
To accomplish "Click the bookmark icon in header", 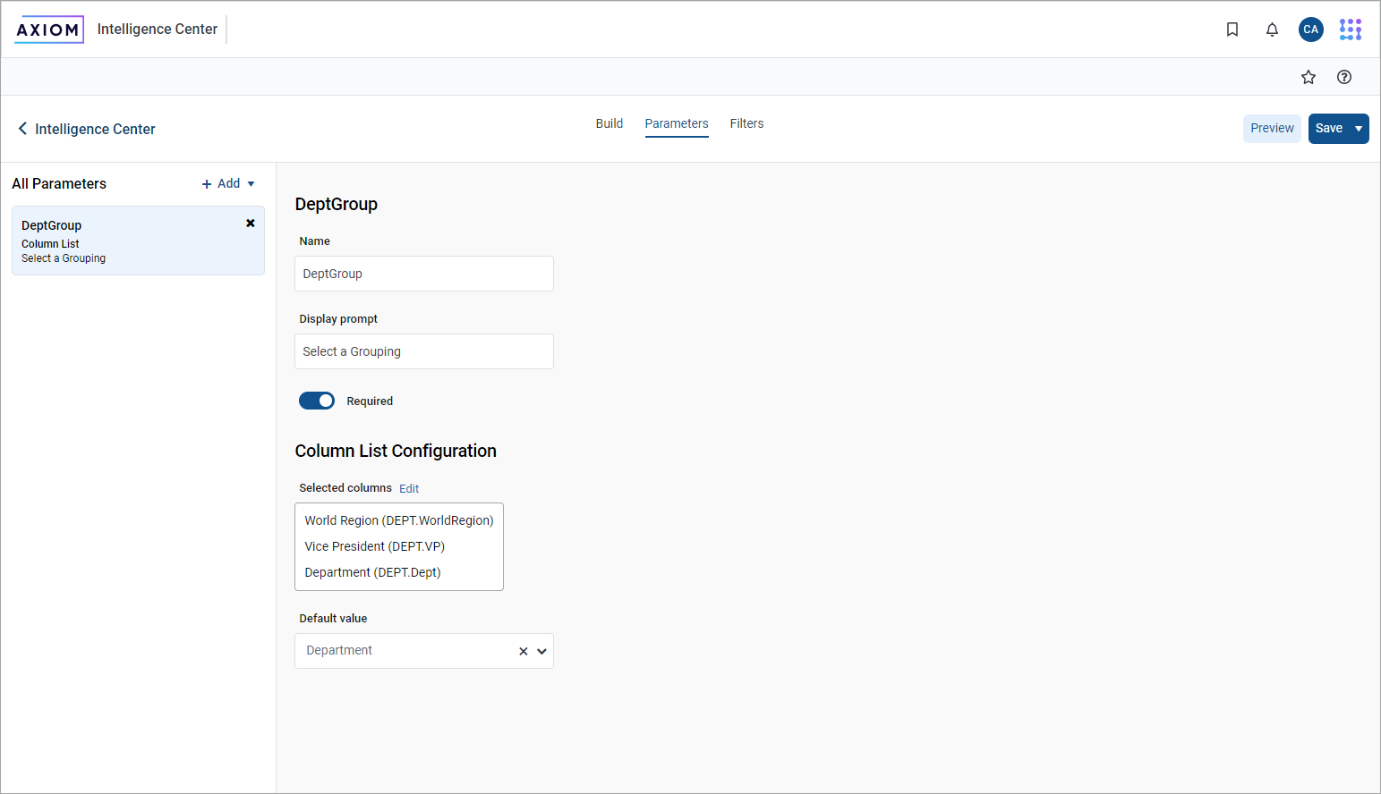I will 1232,30.
